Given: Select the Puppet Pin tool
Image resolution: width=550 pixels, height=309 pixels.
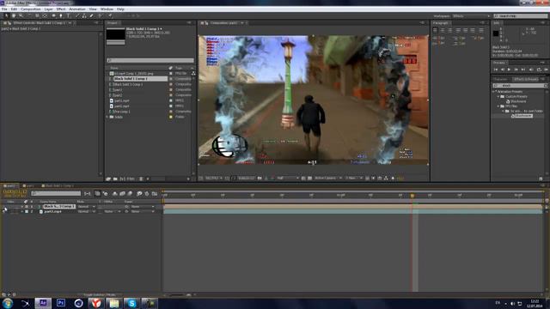Looking at the screenshot, I should (x=110, y=15).
